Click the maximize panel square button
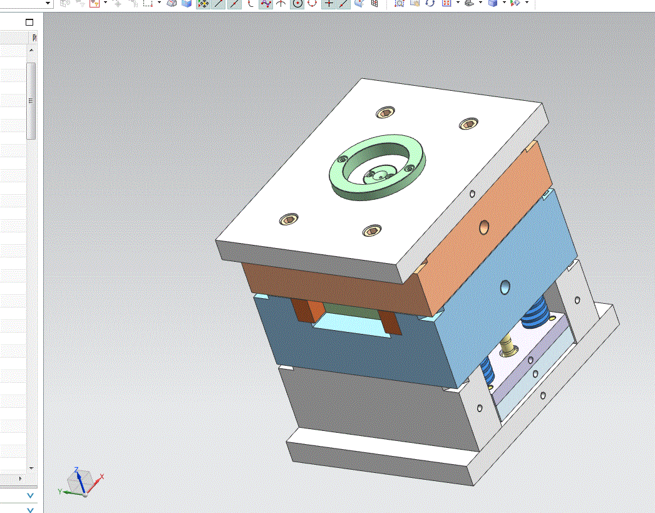 [29, 22]
